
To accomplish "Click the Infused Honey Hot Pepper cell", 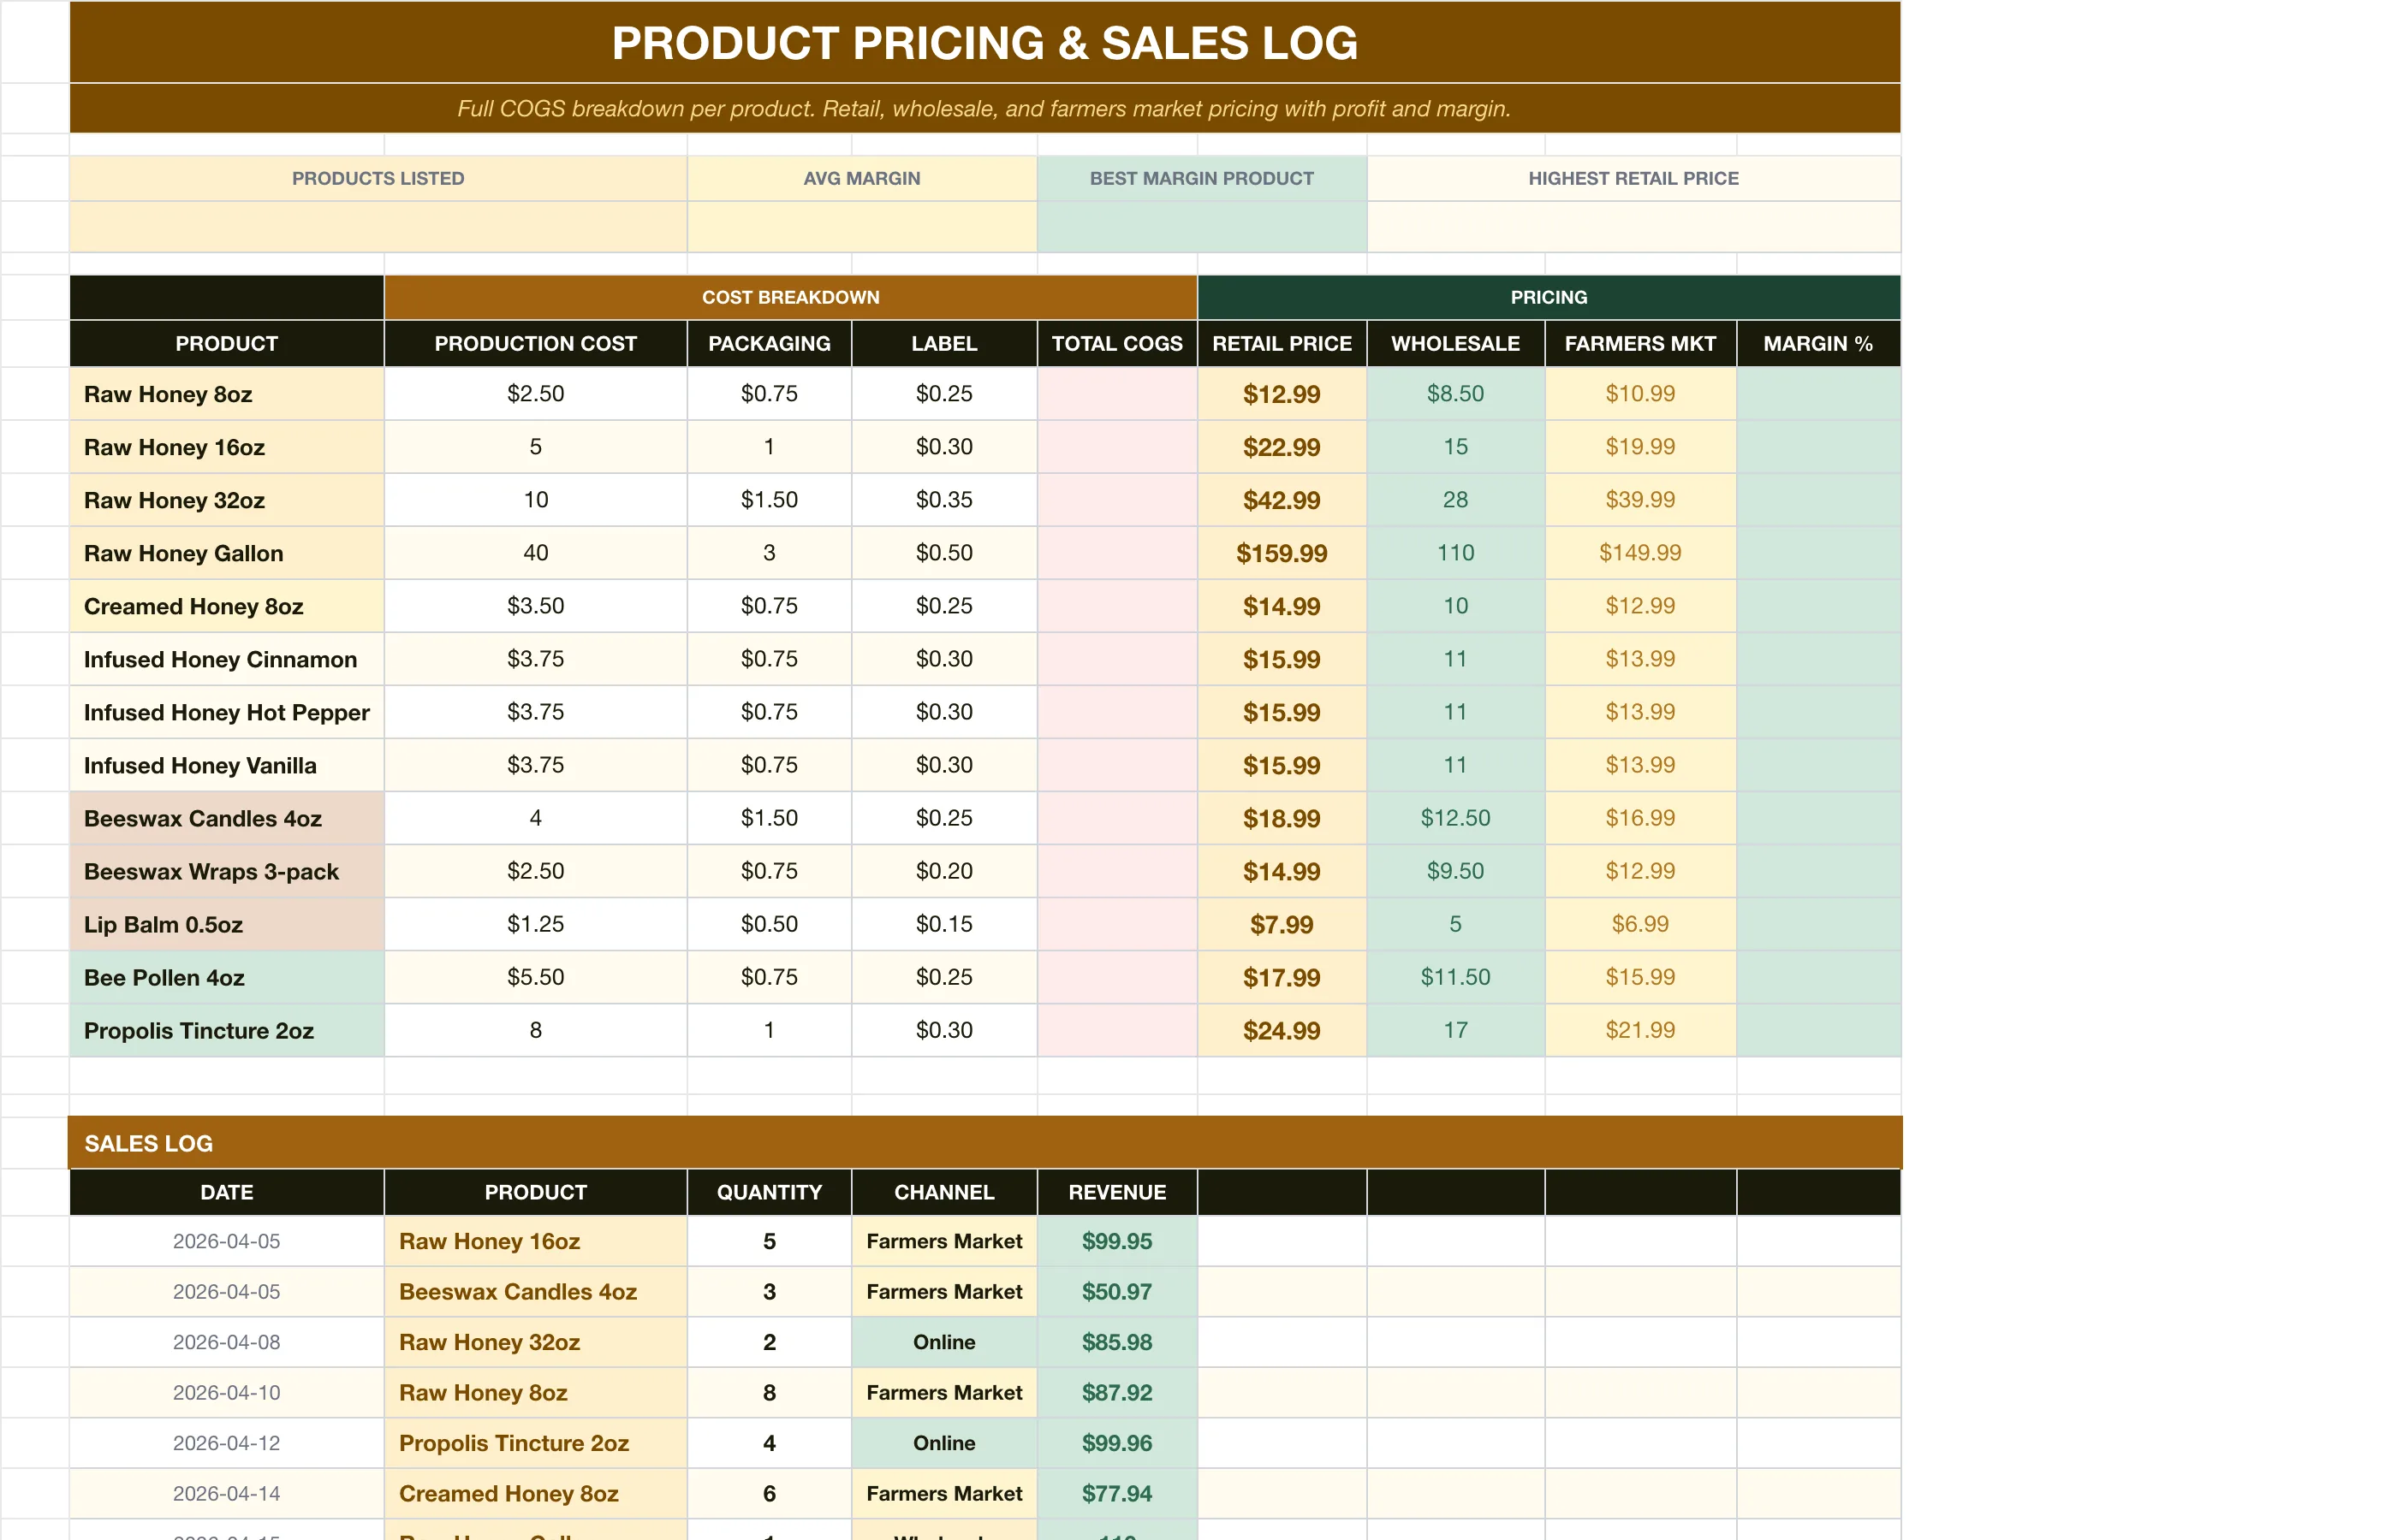I will pos(227,712).
